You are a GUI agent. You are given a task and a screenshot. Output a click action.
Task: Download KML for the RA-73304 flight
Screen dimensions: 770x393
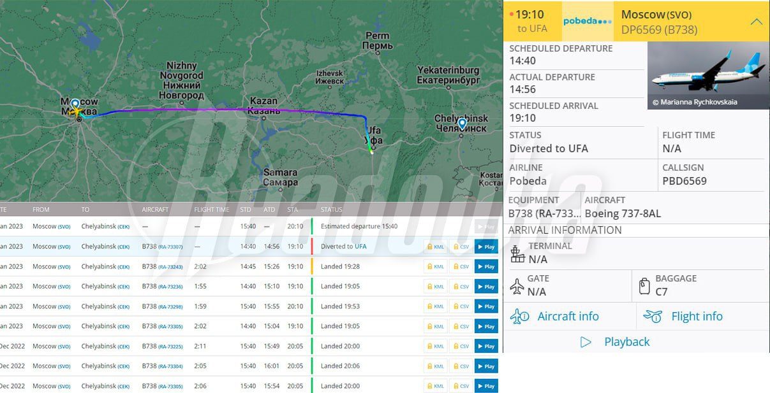point(435,366)
